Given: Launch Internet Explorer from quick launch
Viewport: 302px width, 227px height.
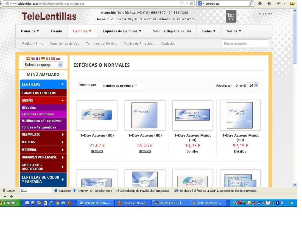Looking at the screenshot, I should tap(51, 203).
